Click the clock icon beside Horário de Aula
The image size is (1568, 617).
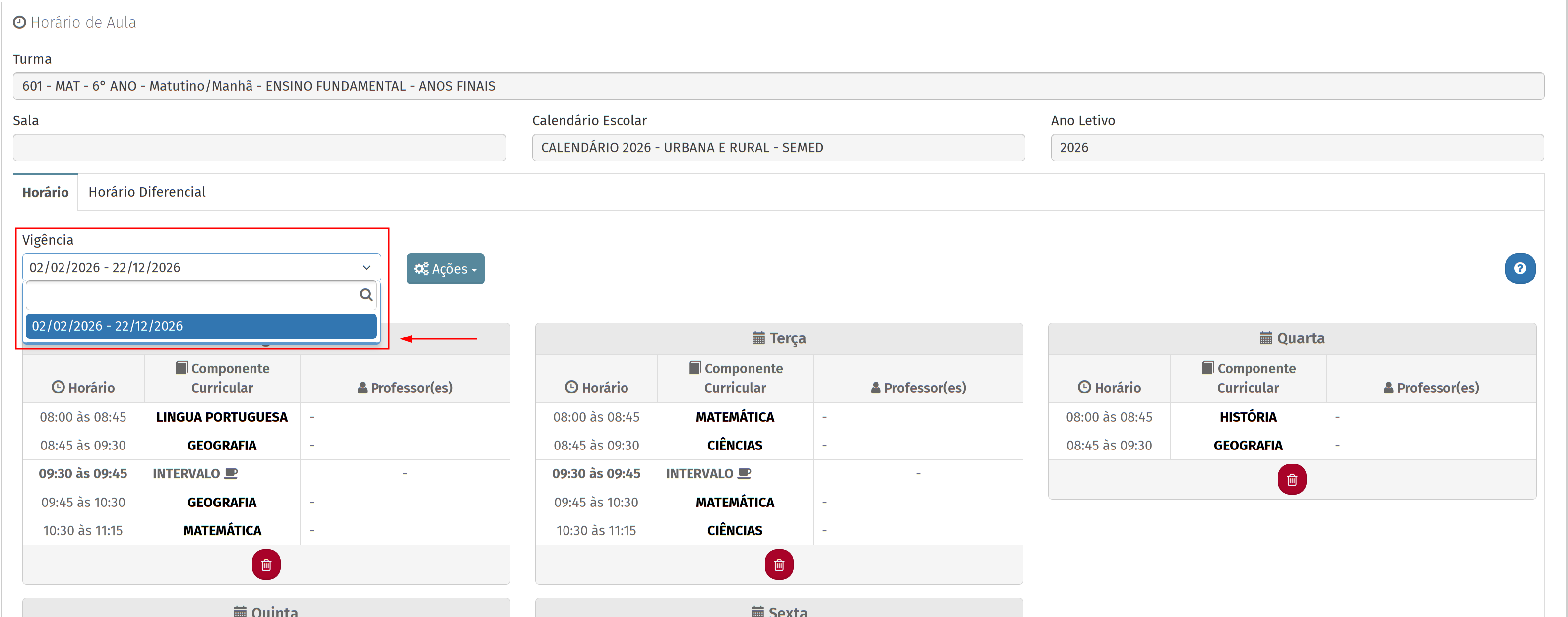[x=19, y=22]
